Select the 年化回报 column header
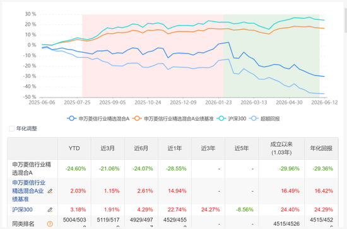Viewport: 347px width, 229px height. click(x=321, y=148)
